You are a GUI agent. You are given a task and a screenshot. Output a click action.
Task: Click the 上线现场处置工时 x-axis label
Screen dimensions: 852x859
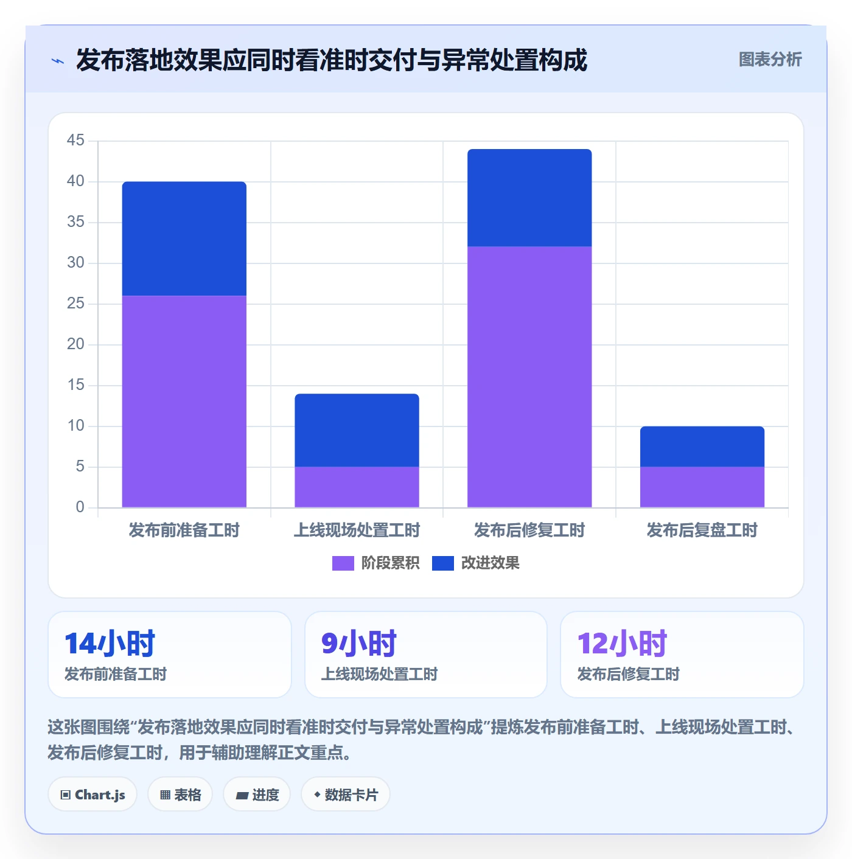click(x=357, y=530)
